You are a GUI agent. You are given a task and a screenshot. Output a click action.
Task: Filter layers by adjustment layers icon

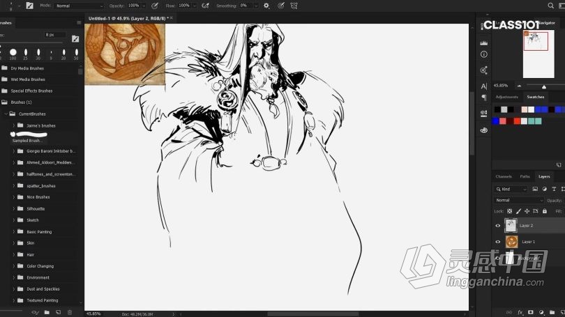pos(545,189)
